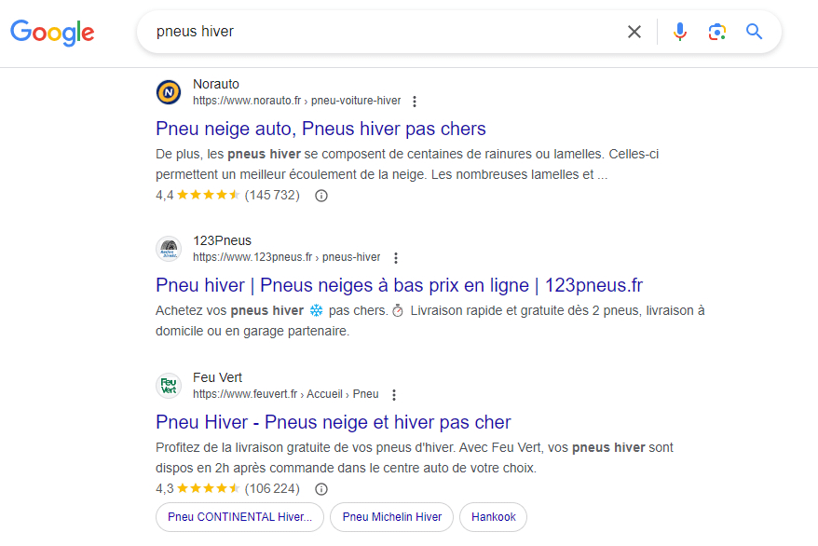Click into the "pneus hiver" search field
This screenshot has height=546, width=818.
point(373,32)
